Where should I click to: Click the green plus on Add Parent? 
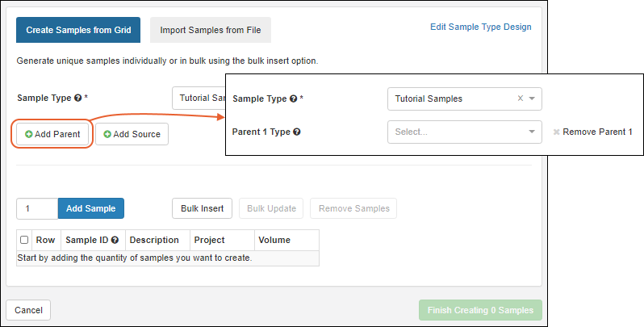(x=29, y=134)
